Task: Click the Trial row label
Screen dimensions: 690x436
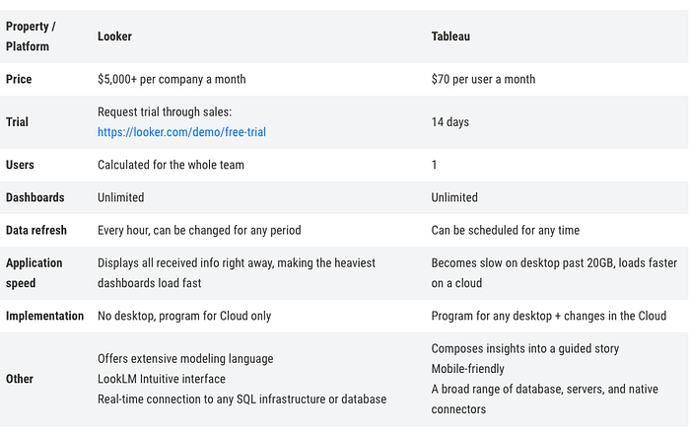Action: pyautogui.click(x=17, y=122)
